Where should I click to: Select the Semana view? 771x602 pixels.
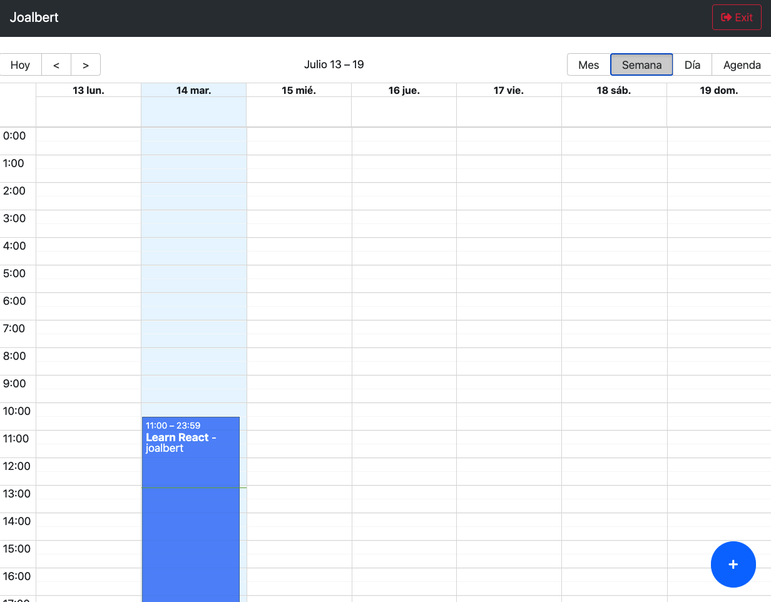click(x=641, y=64)
